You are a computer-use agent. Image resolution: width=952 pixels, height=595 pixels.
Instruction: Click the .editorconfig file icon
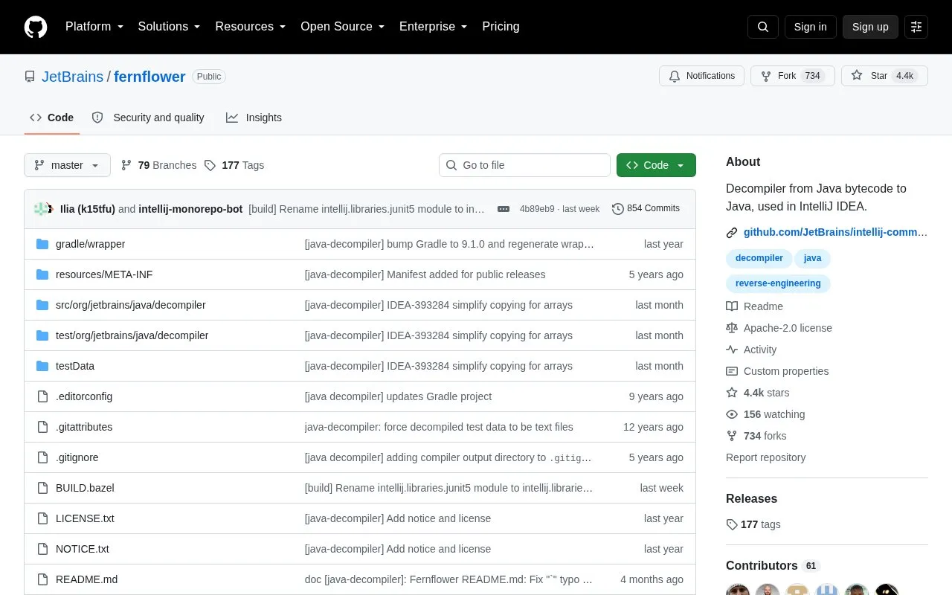click(42, 396)
